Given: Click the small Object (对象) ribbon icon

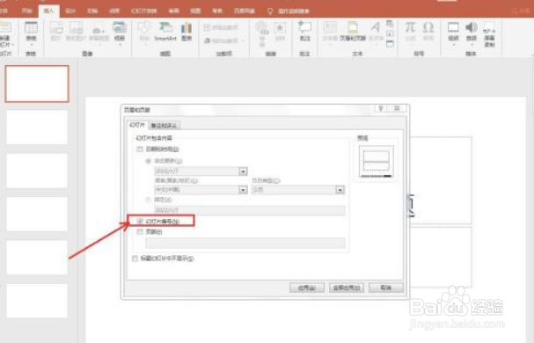Looking at the screenshot, I should click(390, 44).
